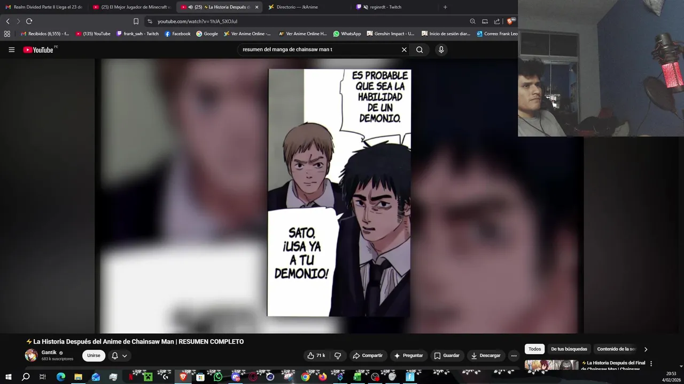Image resolution: width=684 pixels, height=384 pixels.
Task: Like the video with 71 k
Action: point(316,356)
